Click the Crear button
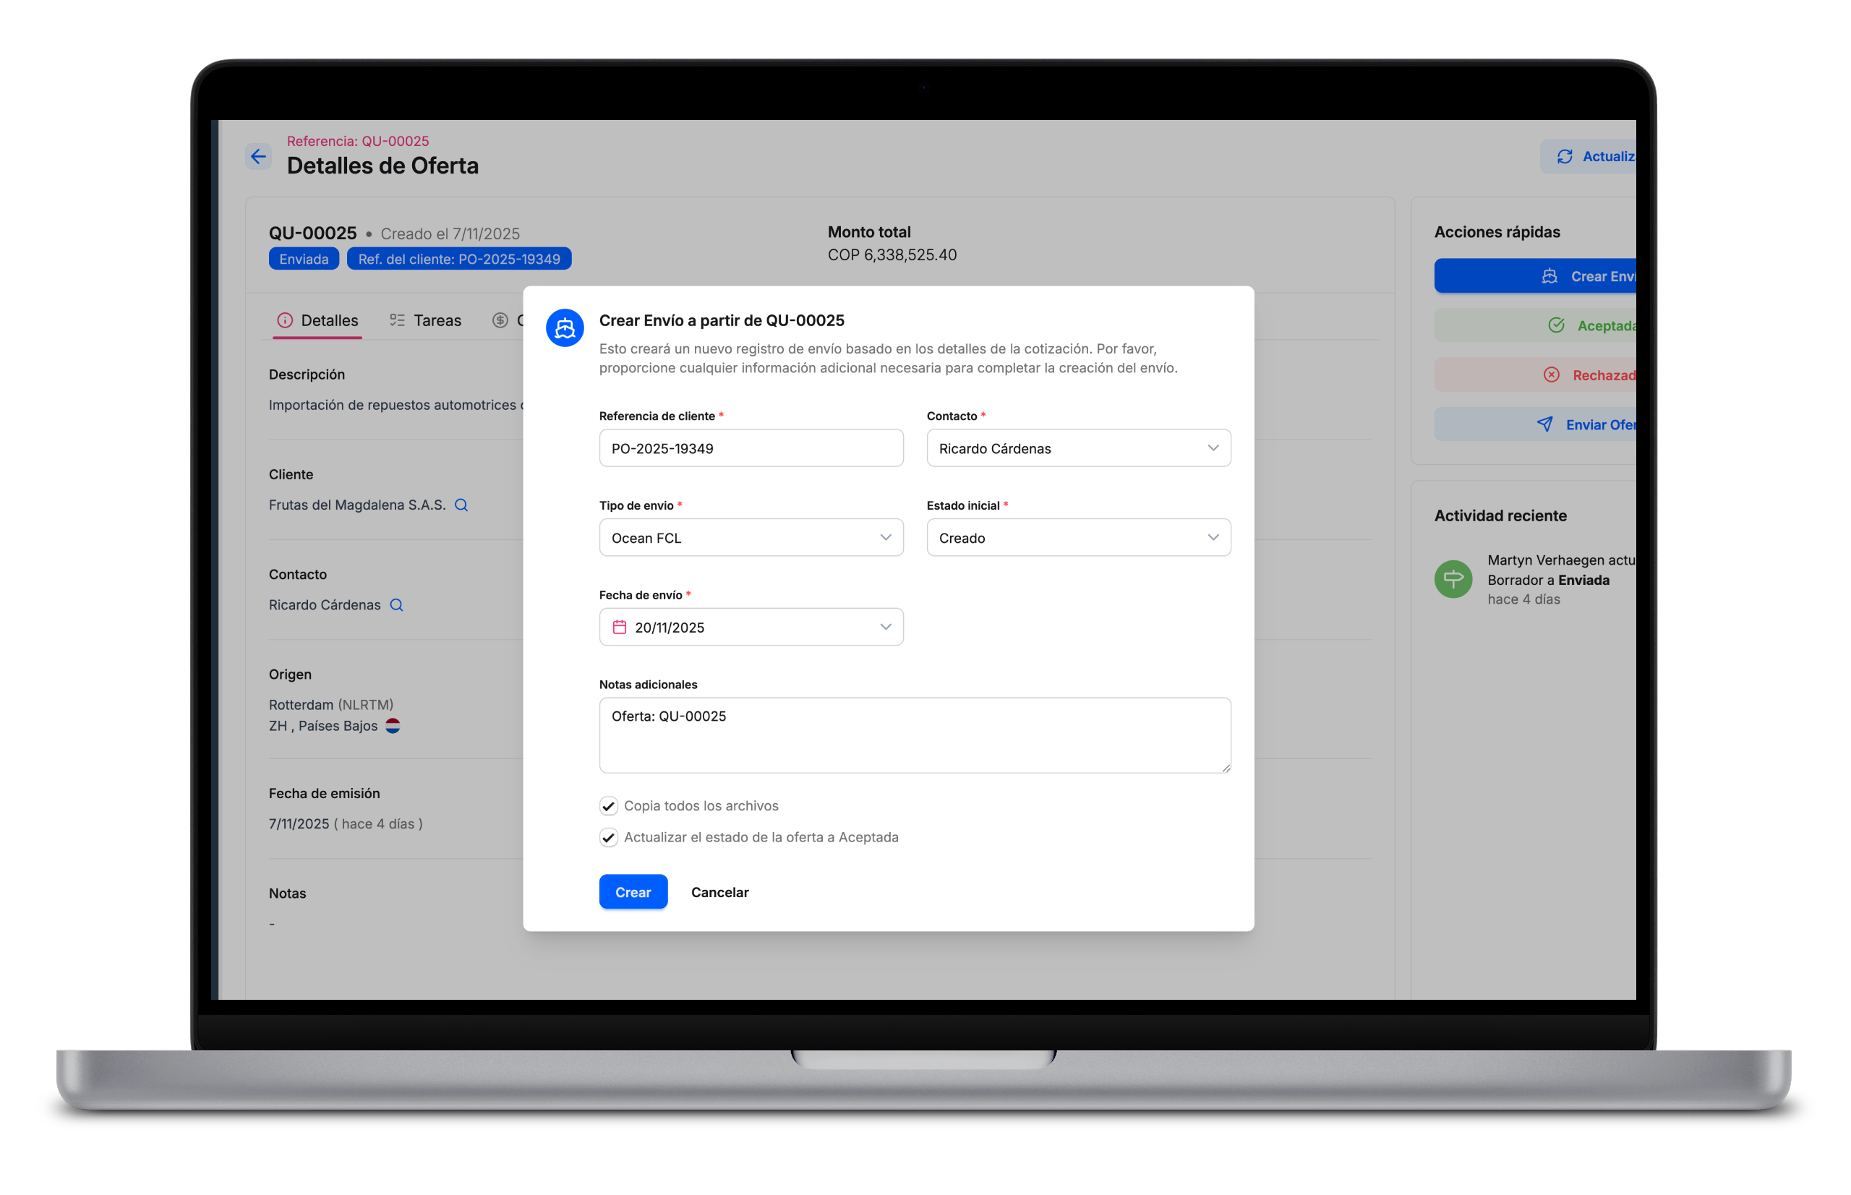1851x1195 pixels. tap(633, 891)
